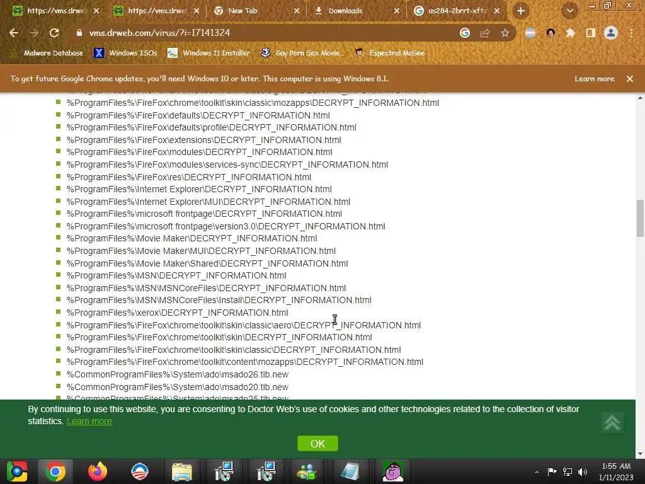Show hidden tray icons arrow

click(x=537, y=472)
